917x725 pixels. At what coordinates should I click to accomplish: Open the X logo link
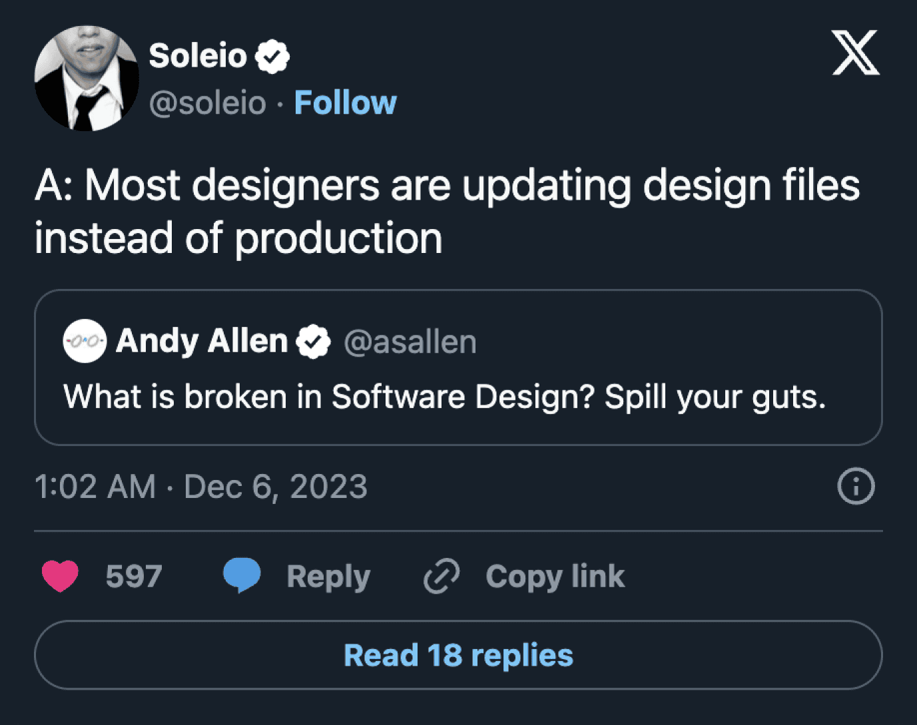(x=856, y=53)
